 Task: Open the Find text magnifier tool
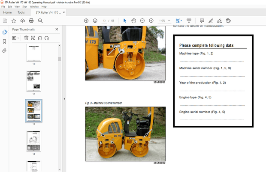pyautogui.click(x=41, y=21)
